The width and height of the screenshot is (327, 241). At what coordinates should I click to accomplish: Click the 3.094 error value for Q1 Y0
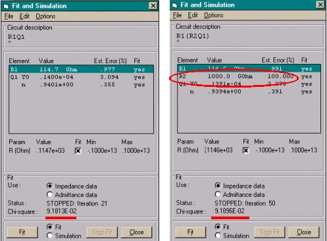[109, 77]
